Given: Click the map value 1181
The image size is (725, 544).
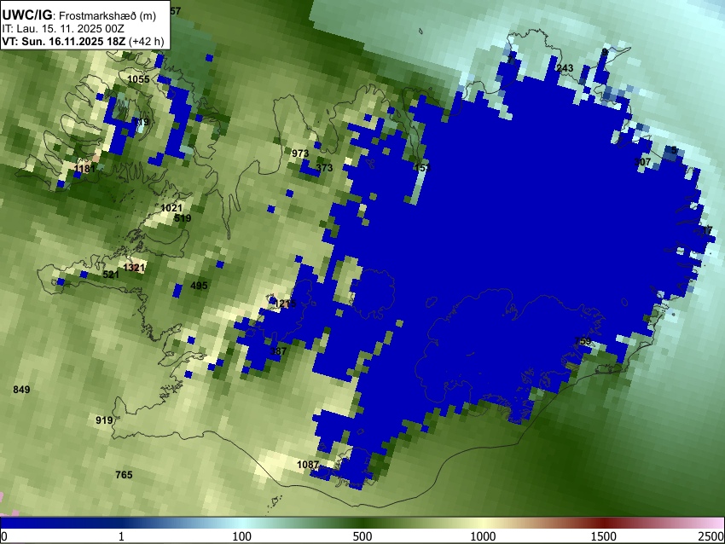Looking at the screenshot, I should tap(84, 169).
